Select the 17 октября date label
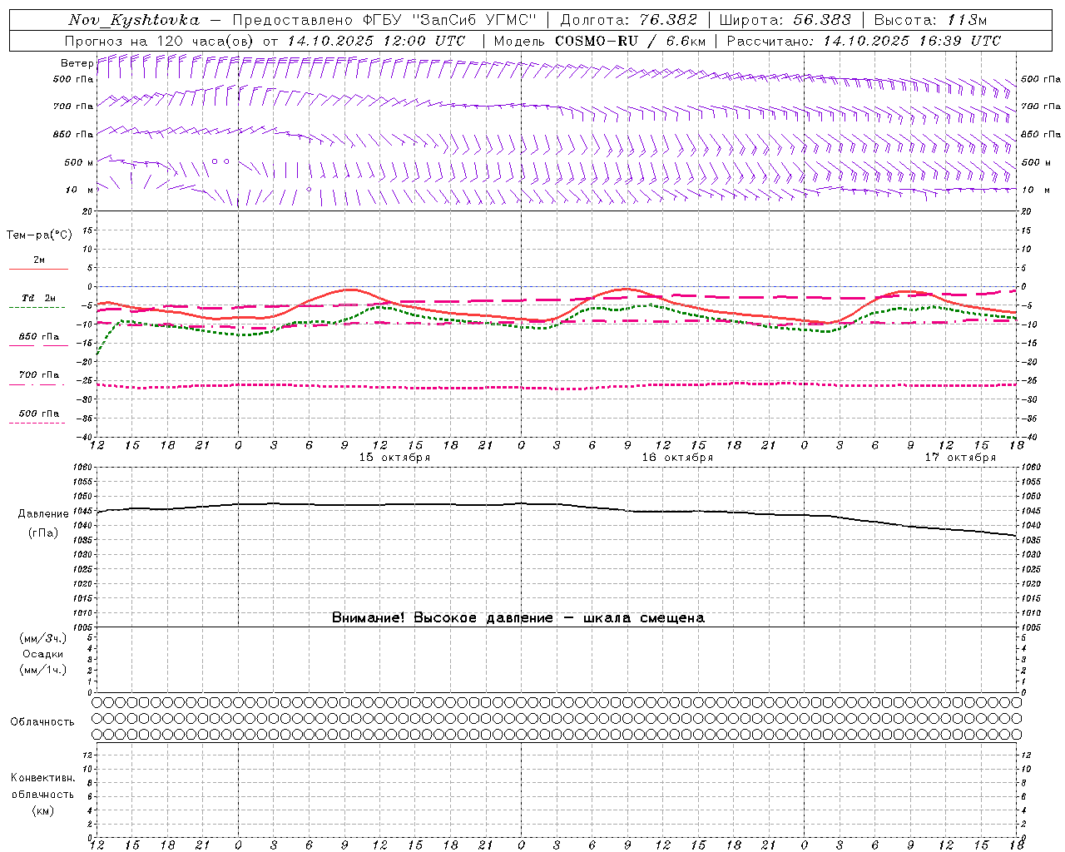The width and height of the screenshot is (1065, 852). coord(960,458)
